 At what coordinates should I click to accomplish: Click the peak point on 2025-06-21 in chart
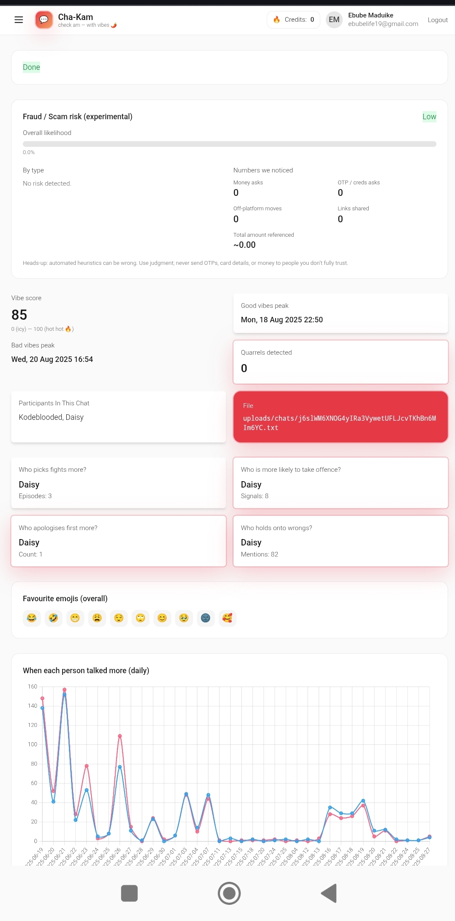(65, 689)
